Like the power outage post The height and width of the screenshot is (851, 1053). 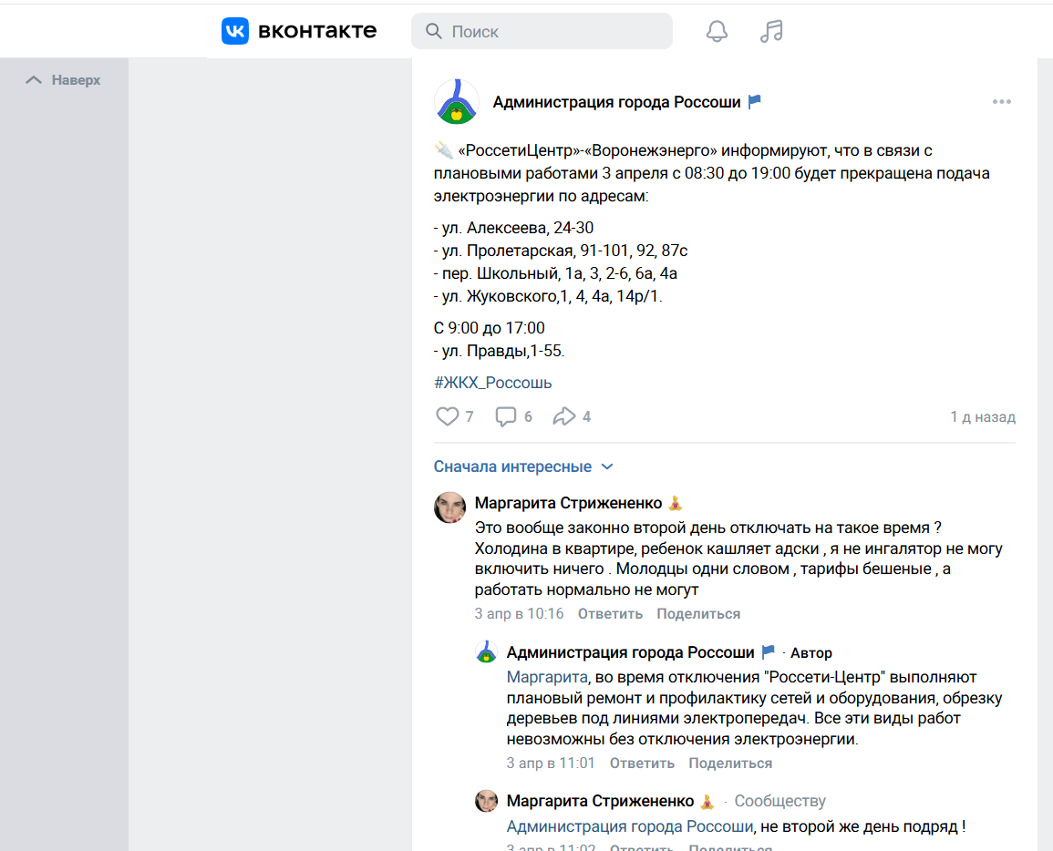coord(448,416)
